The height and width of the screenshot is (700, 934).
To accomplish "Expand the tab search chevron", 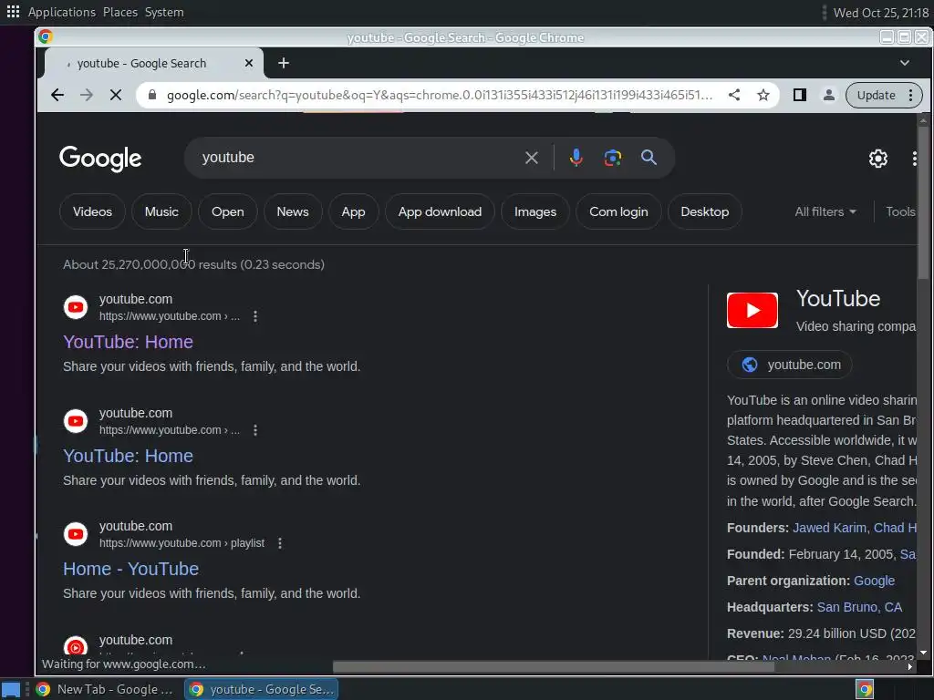I will (904, 63).
